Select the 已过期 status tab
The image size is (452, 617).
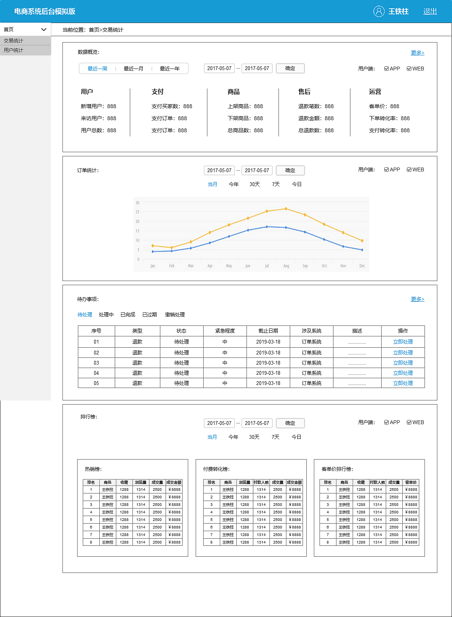click(x=149, y=315)
